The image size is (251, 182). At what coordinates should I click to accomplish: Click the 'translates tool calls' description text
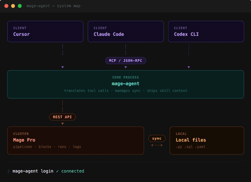click(x=86, y=91)
